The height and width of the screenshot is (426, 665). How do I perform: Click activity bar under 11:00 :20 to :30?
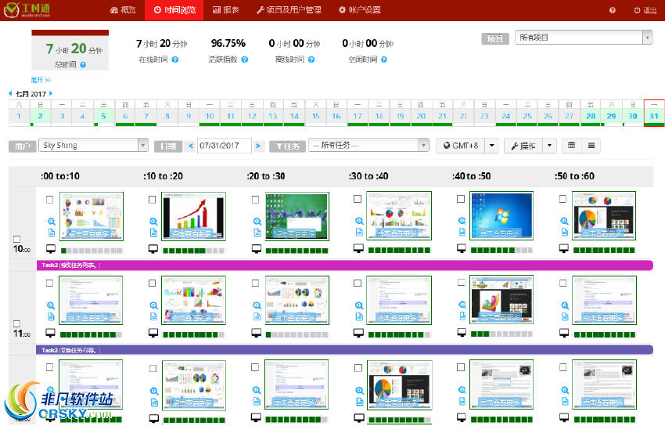[x=297, y=335]
